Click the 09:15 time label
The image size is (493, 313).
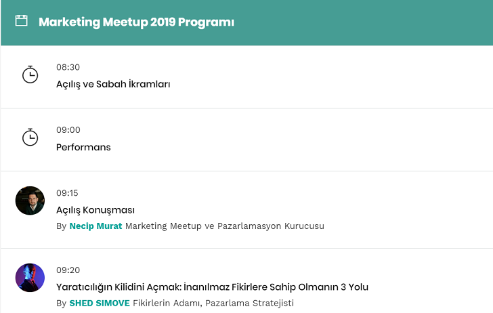67,193
